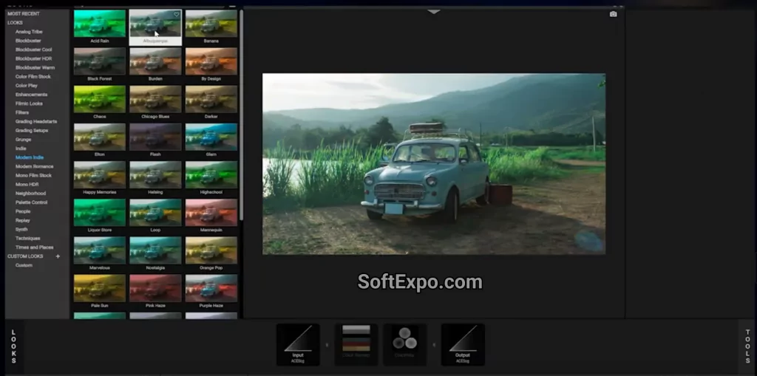
Task: Select the Output ACEScg tool in chain
Action: click(463, 343)
